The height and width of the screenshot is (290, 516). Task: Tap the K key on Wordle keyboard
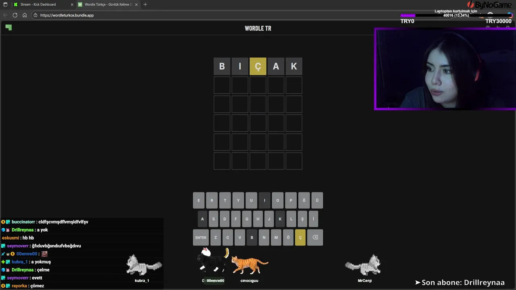[280, 219]
